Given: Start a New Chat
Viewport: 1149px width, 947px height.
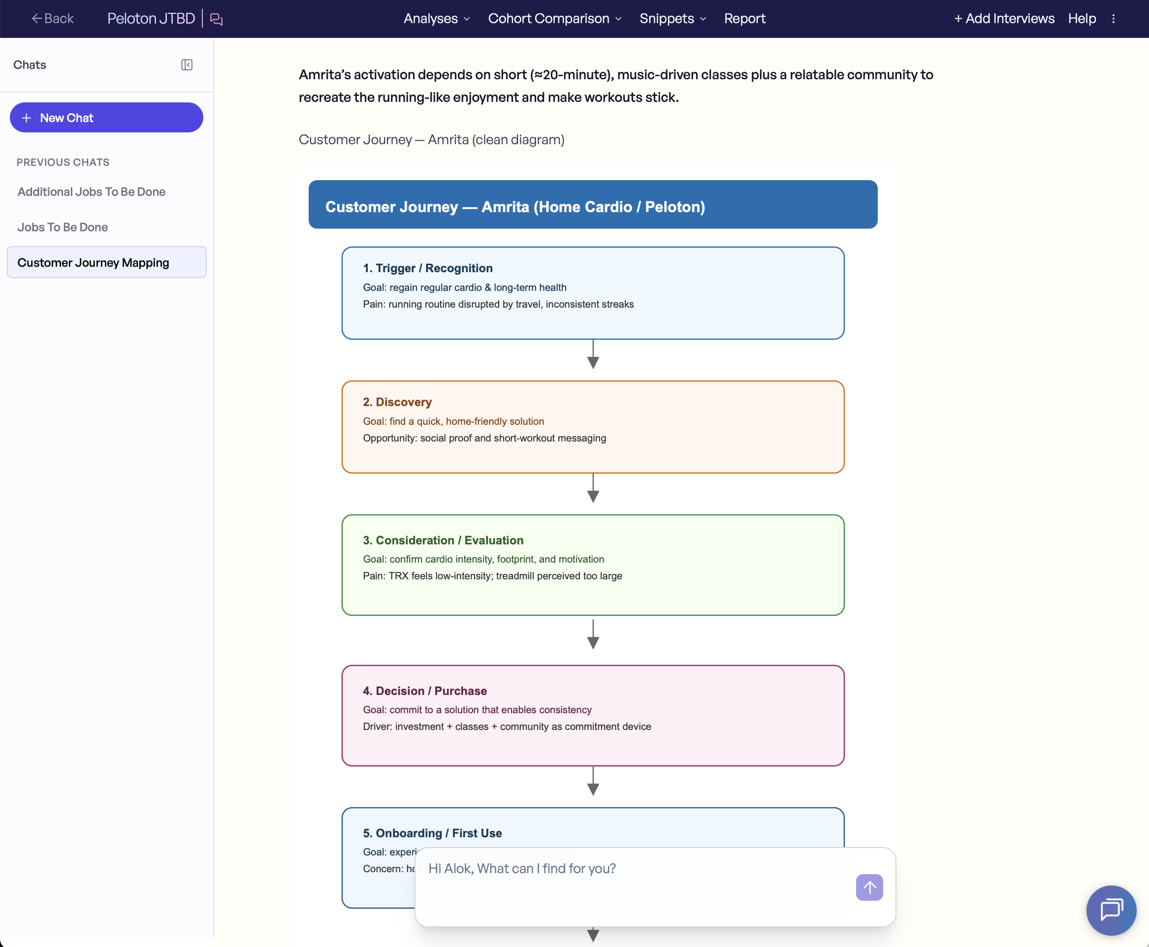Looking at the screenshot, I should coord(106,117).
